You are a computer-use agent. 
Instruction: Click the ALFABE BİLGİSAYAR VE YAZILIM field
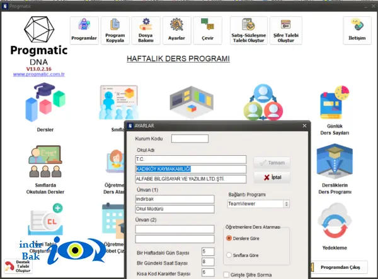191,179
